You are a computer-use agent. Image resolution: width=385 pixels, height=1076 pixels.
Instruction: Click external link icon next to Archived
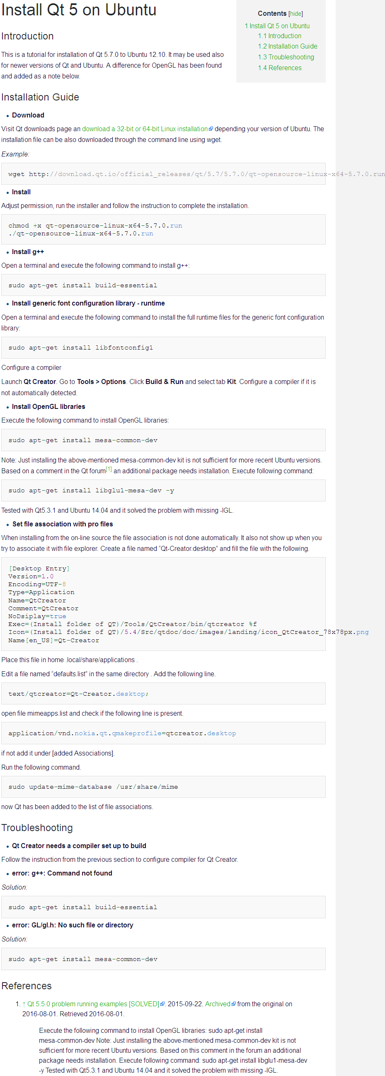click(234, 1004)
